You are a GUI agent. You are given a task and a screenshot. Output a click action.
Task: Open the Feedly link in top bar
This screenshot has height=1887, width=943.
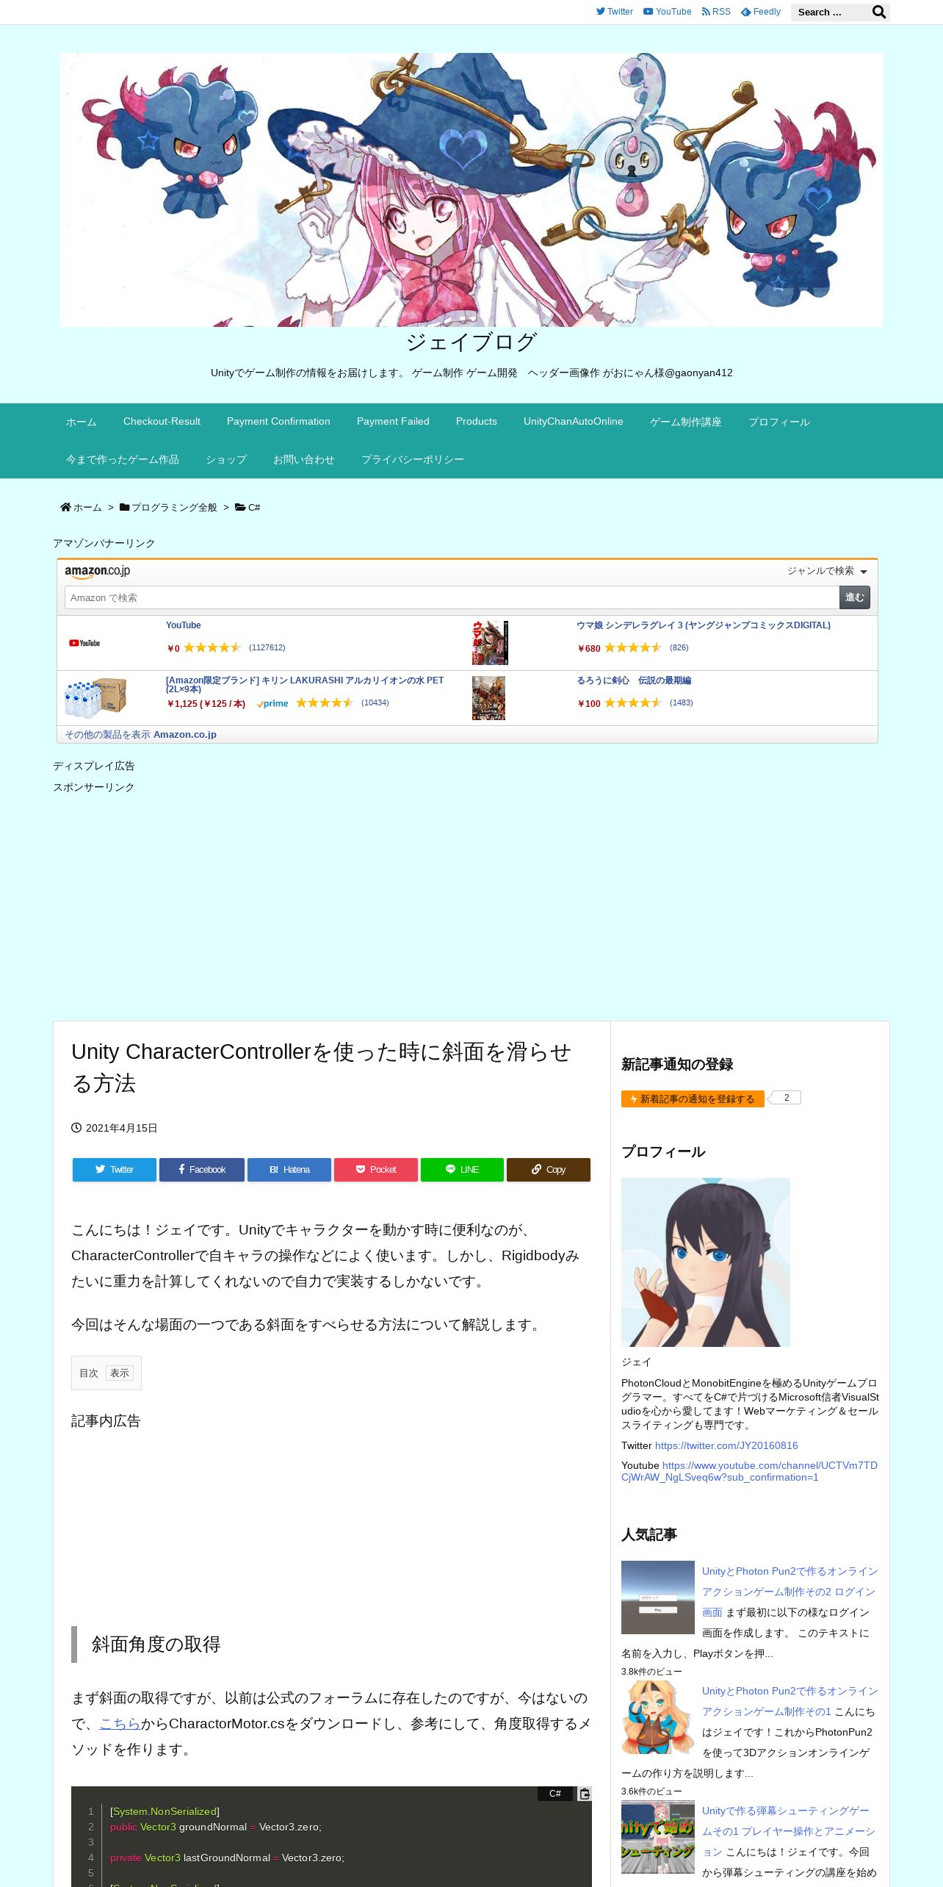[761, 12]
